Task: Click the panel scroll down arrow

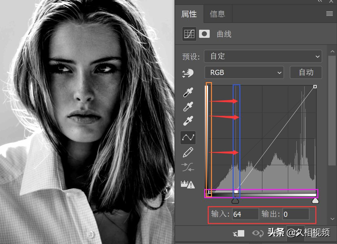Action: (x=332, y=219)
